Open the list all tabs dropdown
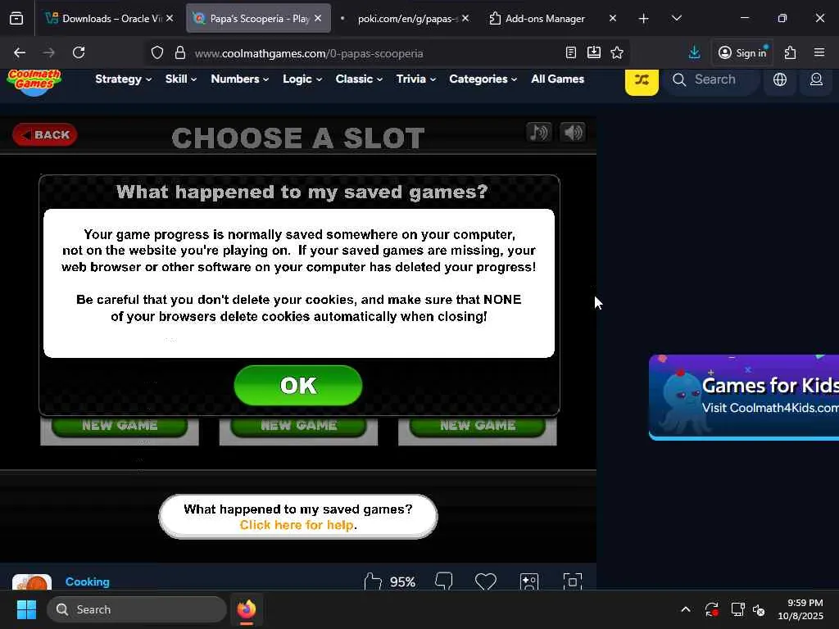839x629 pixels. point(676,19)
